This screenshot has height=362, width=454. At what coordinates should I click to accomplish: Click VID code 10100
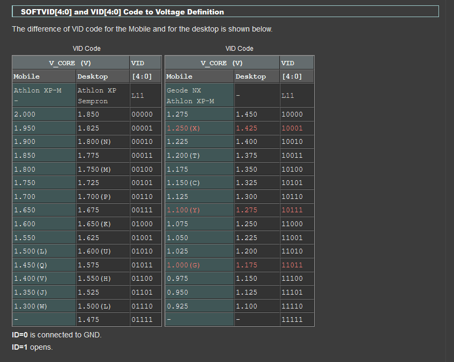[x=292, y=170]
